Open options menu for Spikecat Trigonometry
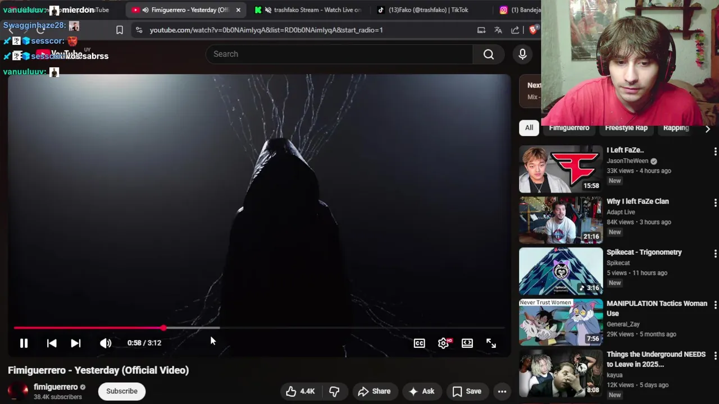This screenshot has height=404, width=719. click(715, 254)
